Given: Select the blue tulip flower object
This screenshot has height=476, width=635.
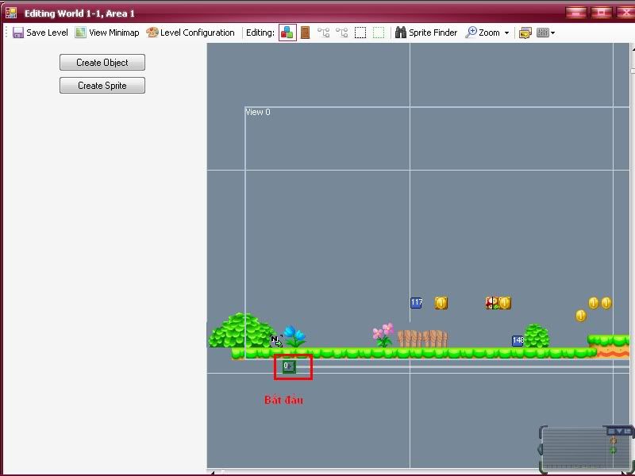Looking at the screenshot, I should [294, 336].
